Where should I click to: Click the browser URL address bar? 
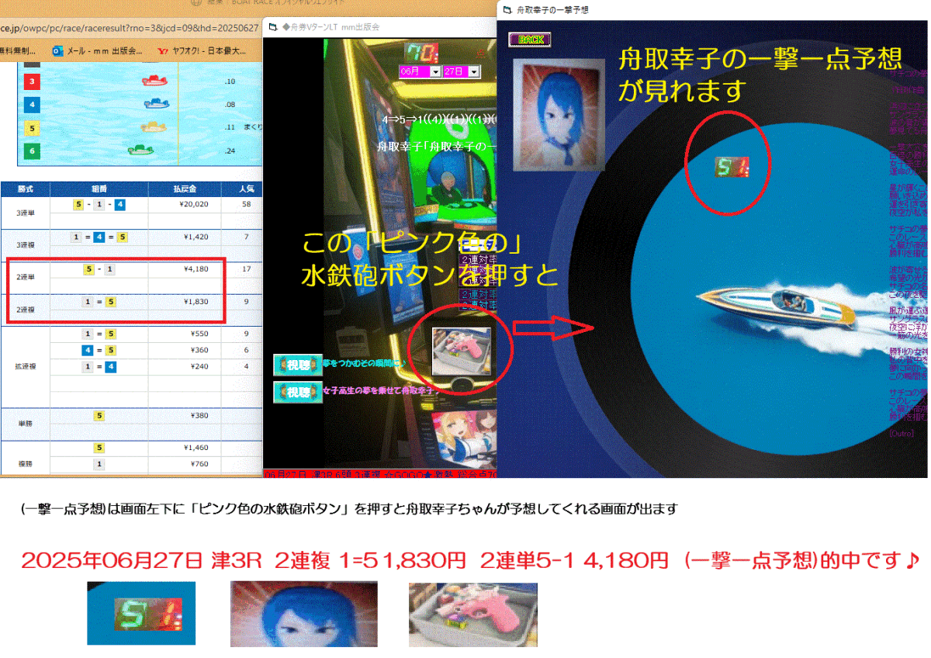[130, 28]
